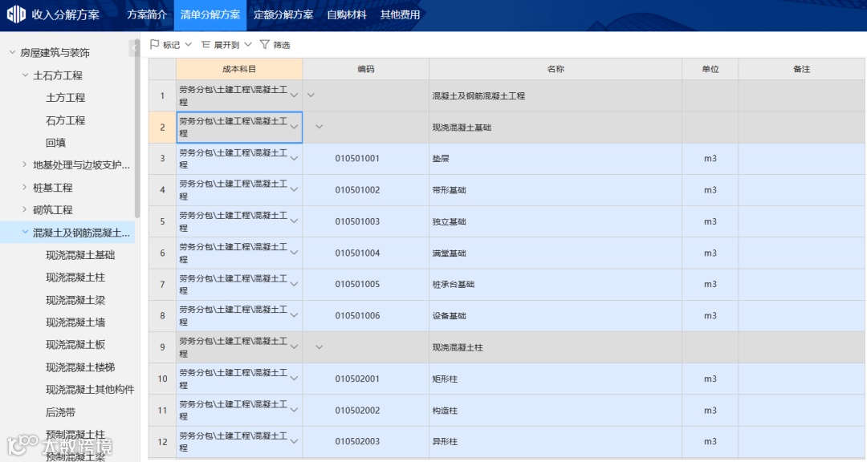
Task: Open 成本科目 dropdown for 矩形柱 row
Action: [x=294, y=379]
